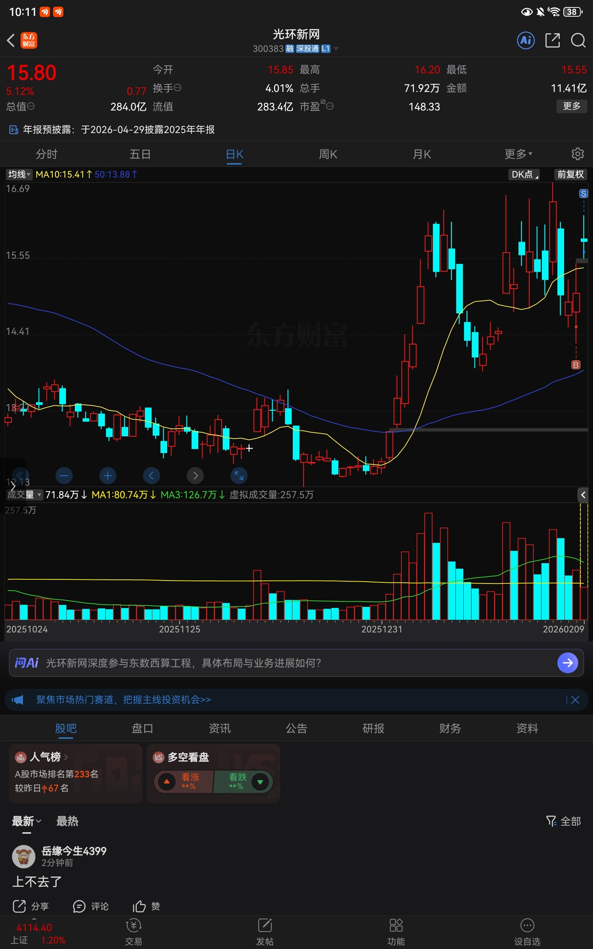Switch to the 分时 tab
Viewport: 593px width, 949px height.
coord(47,154)
